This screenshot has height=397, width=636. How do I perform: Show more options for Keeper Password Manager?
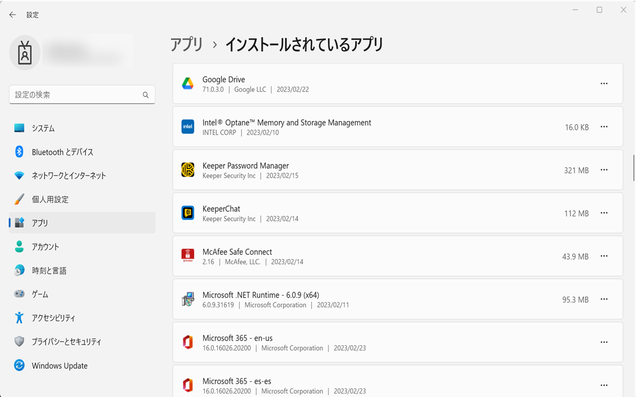604,170
